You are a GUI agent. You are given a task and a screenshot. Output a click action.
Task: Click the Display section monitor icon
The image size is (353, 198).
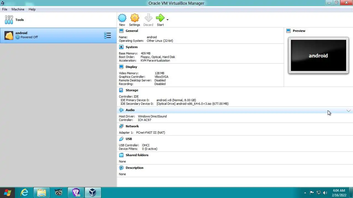click(121, 67)
